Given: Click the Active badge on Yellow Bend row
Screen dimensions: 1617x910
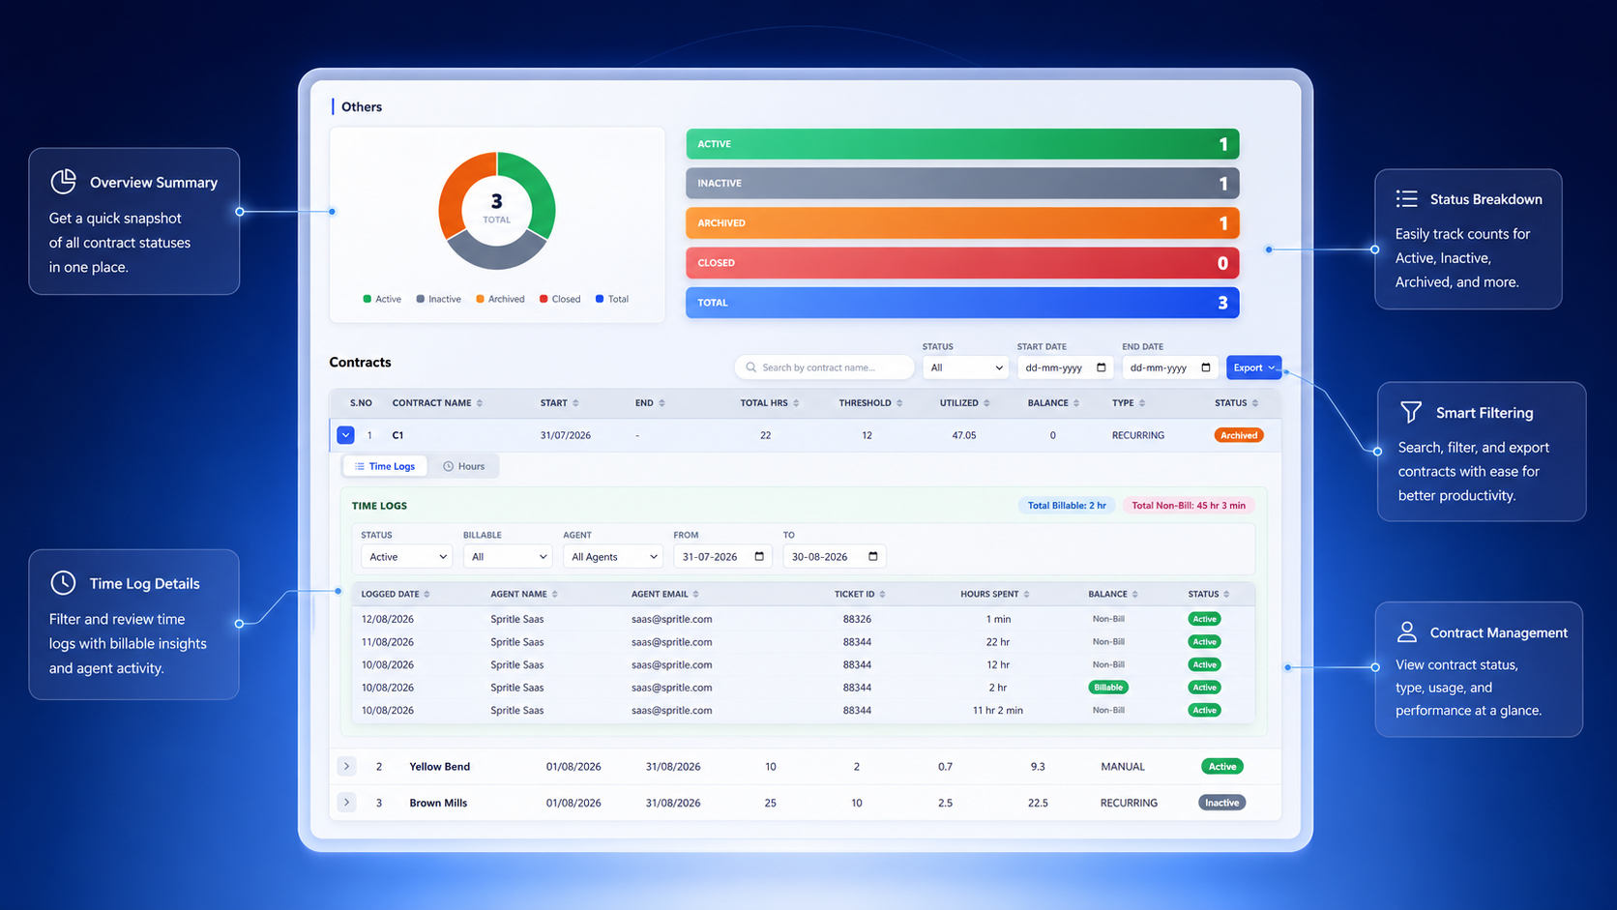Looking at the screenshot, I should (1222, 766).
